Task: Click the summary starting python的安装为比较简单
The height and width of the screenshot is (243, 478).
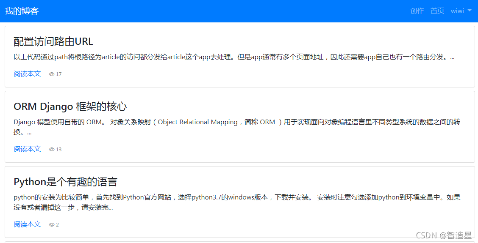Action: [237, 202]
